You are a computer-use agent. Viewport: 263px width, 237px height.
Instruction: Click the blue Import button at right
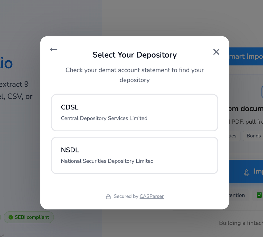coord(246,171)
